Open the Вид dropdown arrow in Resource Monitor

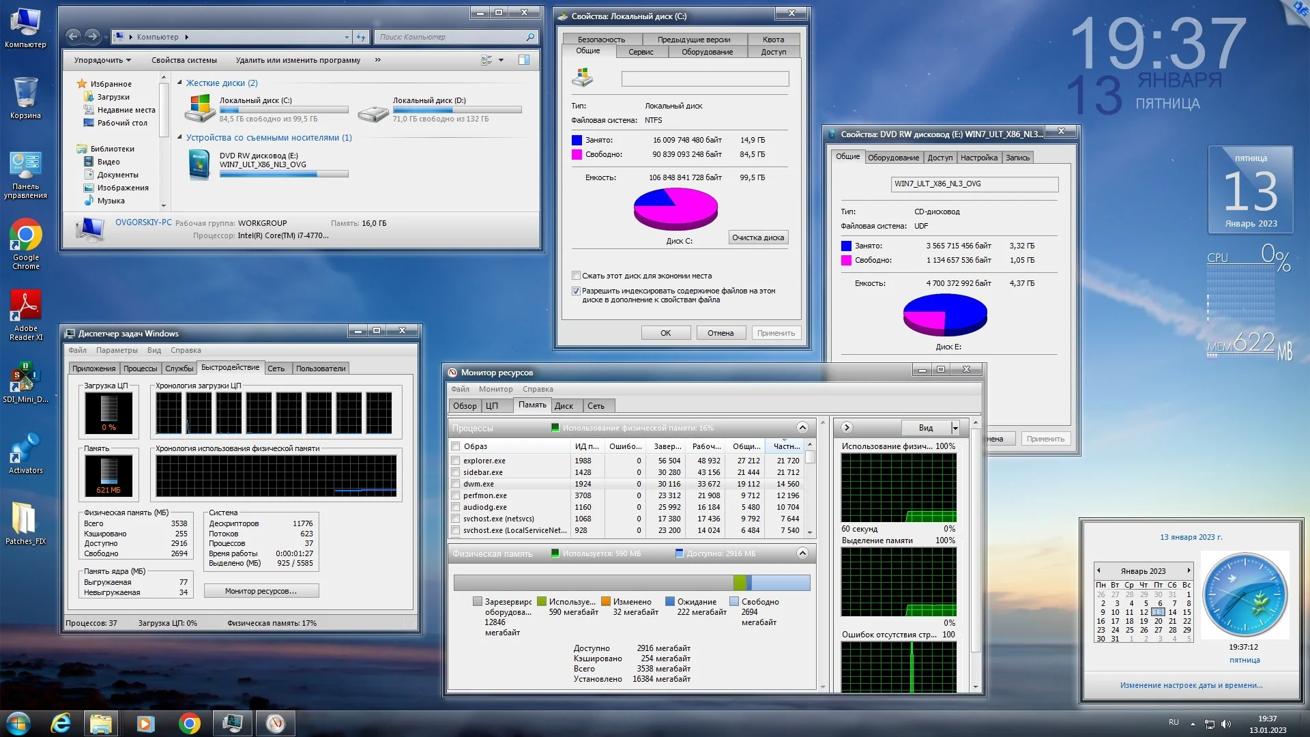point(955,428)
